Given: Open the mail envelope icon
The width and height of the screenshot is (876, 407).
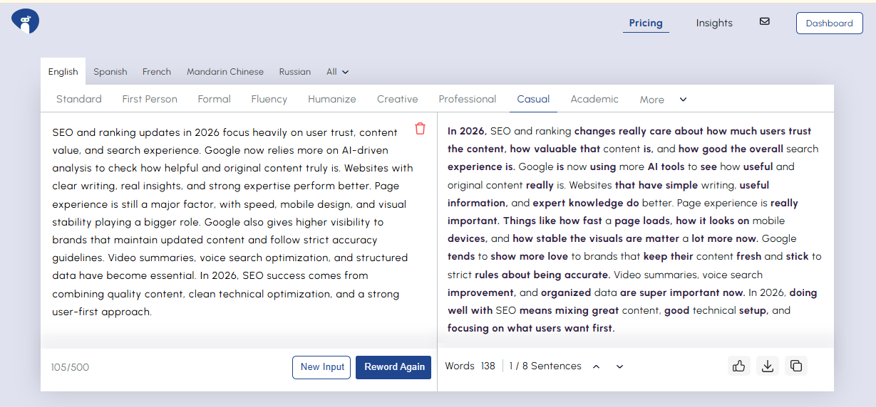Looking at the screenshot, I should (765, 21).
